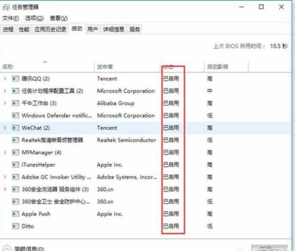
Task: Click Apple Inc. publisher in Apple Push row
Action: click(110, 214)
